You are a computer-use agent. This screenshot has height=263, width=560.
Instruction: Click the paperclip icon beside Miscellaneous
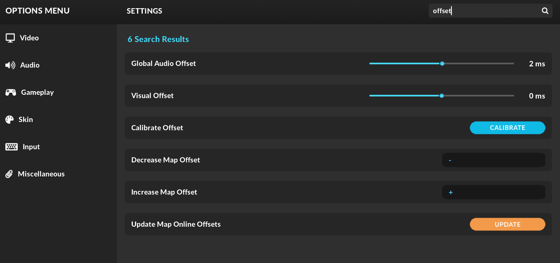click(9, 174)
